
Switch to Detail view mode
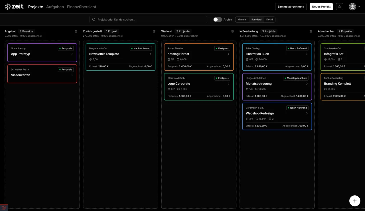tap(269, 20)
